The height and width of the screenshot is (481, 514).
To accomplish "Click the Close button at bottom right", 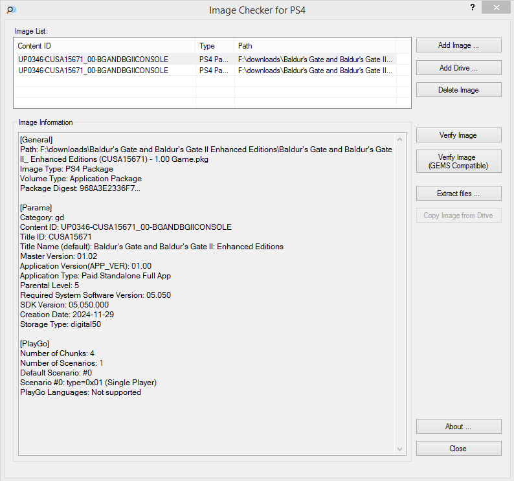I will (x=458, y=448).
